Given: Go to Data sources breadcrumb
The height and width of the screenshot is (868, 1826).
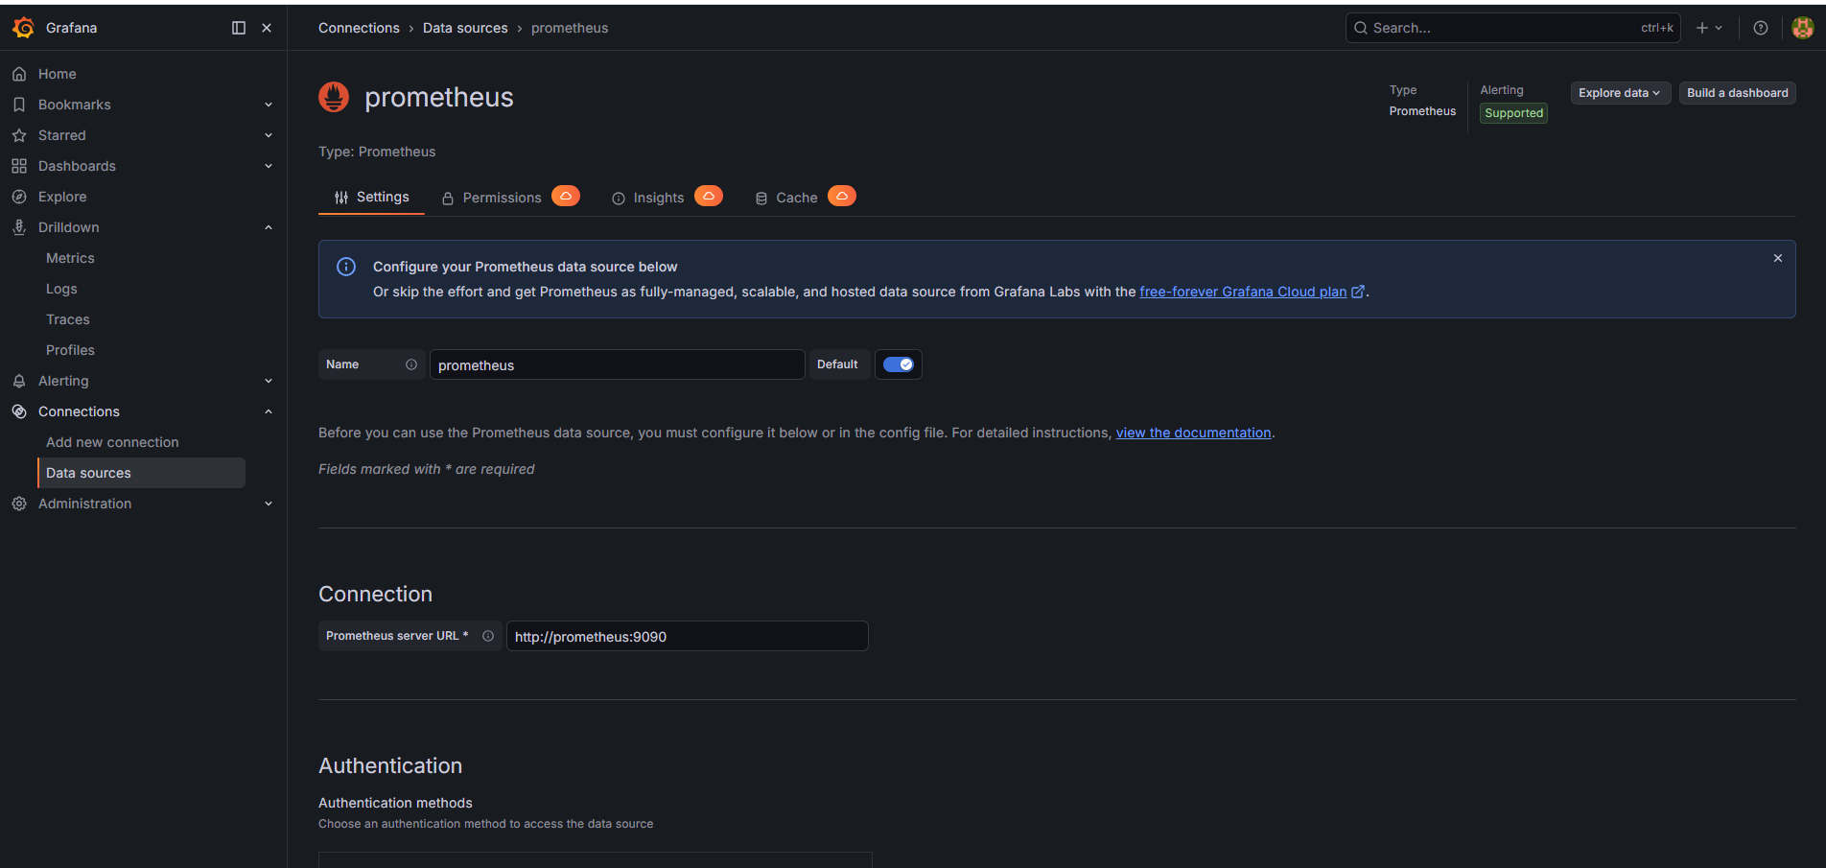Looking at the screenshot, I should pyautogui.click(x=465, y=28).
